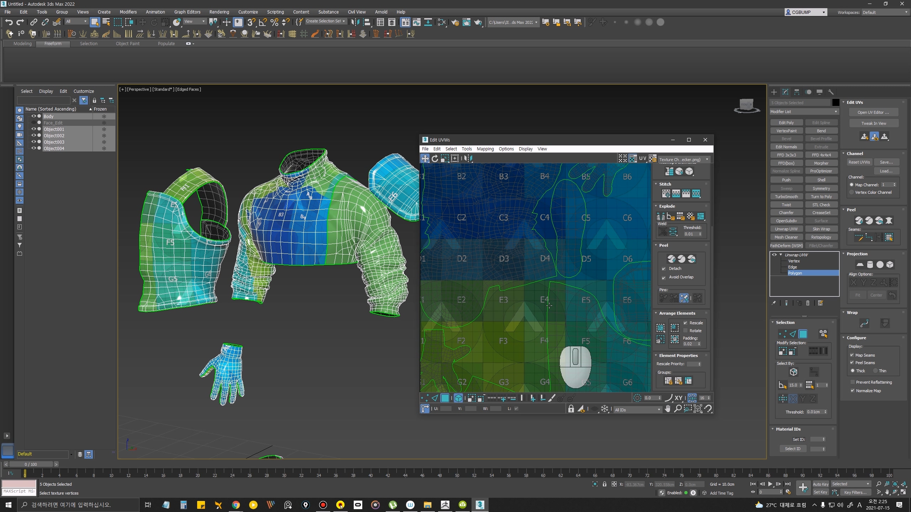Viewport: 911px width, 512px height.
Task: Click the Select and Link chain icon
Action: (33, 22)
